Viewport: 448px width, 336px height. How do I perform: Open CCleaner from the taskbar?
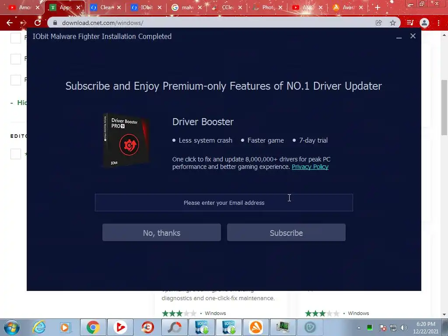tap(147, 327)
